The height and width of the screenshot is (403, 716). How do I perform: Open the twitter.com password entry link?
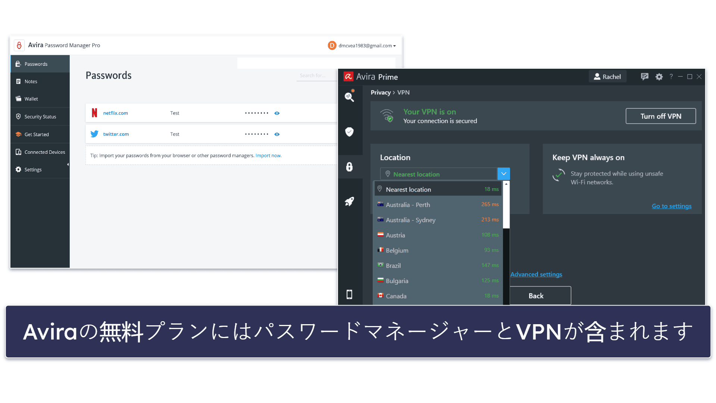click(116, 134)
